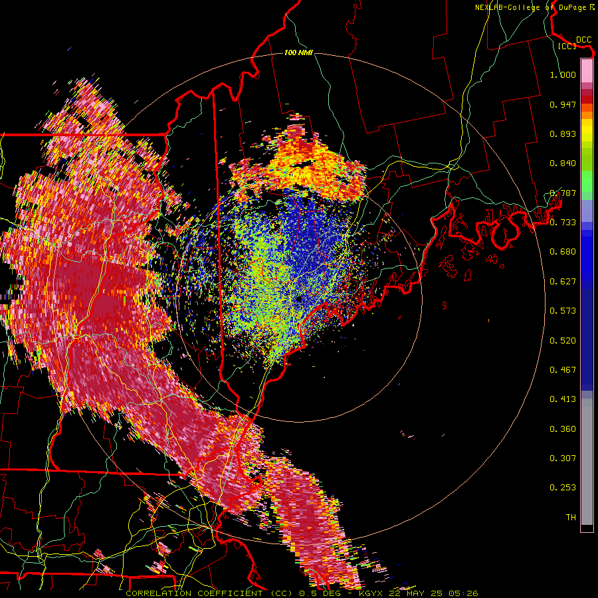Pick the bright green segment of the color bar
Screen dimensions: 598x598
pos(587,181)
